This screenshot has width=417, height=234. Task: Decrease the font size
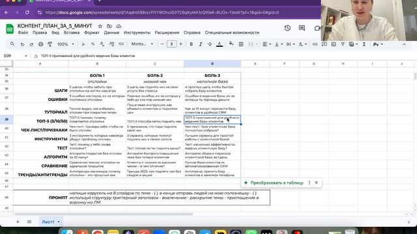pos(162,44)
